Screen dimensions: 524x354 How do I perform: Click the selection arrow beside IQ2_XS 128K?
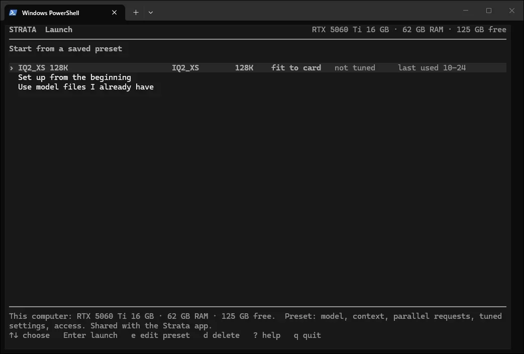click(x=12, y=68)
